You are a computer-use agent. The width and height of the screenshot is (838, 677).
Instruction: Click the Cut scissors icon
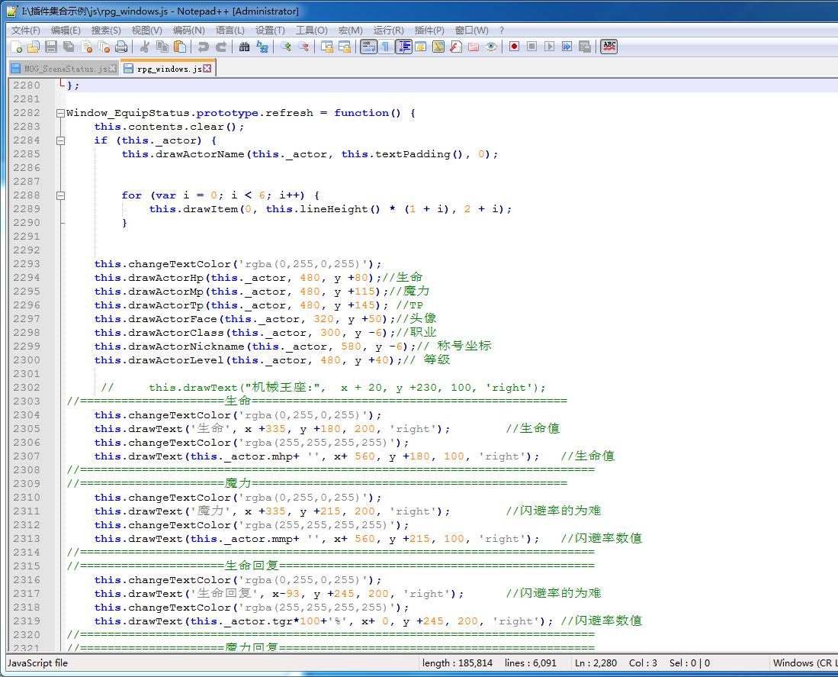pos(144,47)
